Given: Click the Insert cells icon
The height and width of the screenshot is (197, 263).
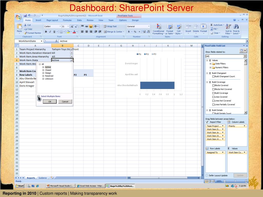Looking at the screenshot, I should (188, 26).
